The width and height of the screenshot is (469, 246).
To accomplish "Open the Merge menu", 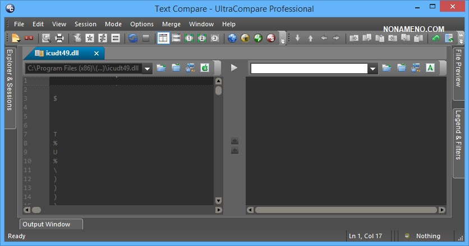I will point(171,24).
